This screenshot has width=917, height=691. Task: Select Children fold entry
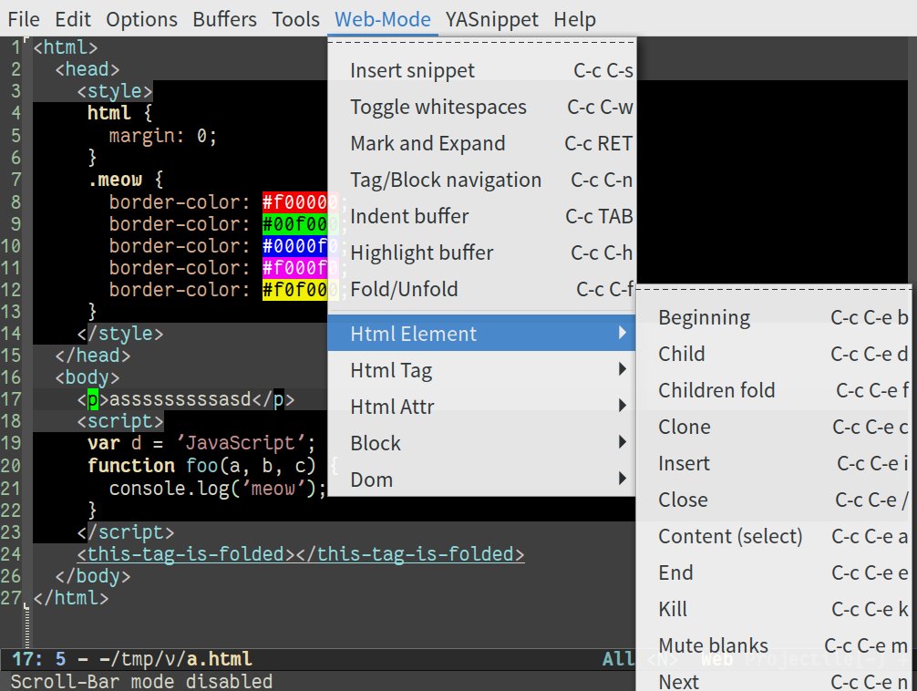pos(774,390)
